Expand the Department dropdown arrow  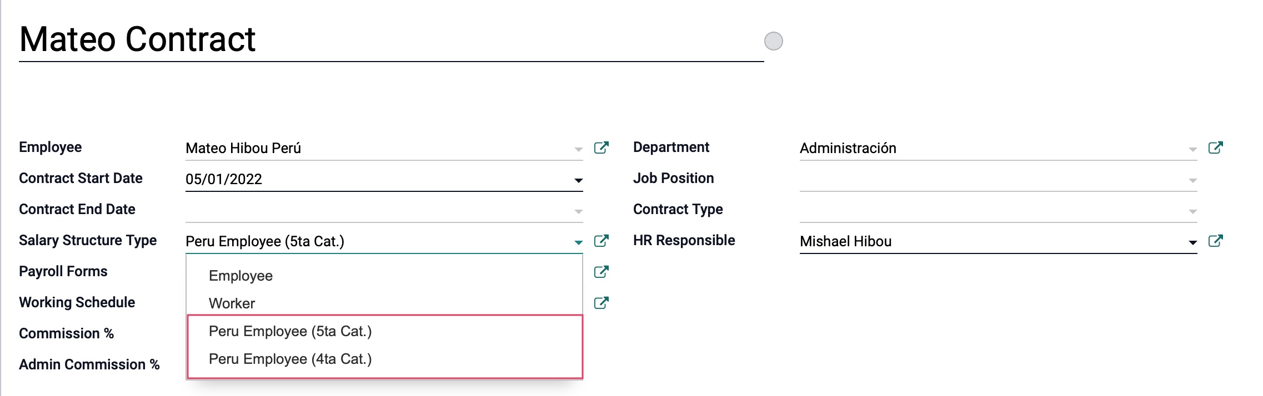[x=1192, y=149]
